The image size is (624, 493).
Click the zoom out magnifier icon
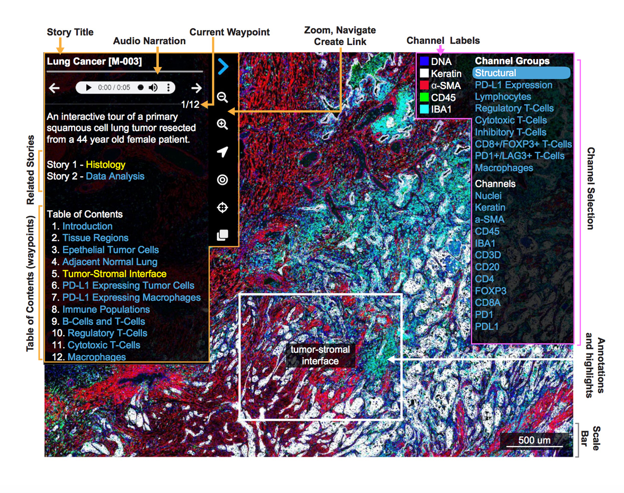pos(222,97)
